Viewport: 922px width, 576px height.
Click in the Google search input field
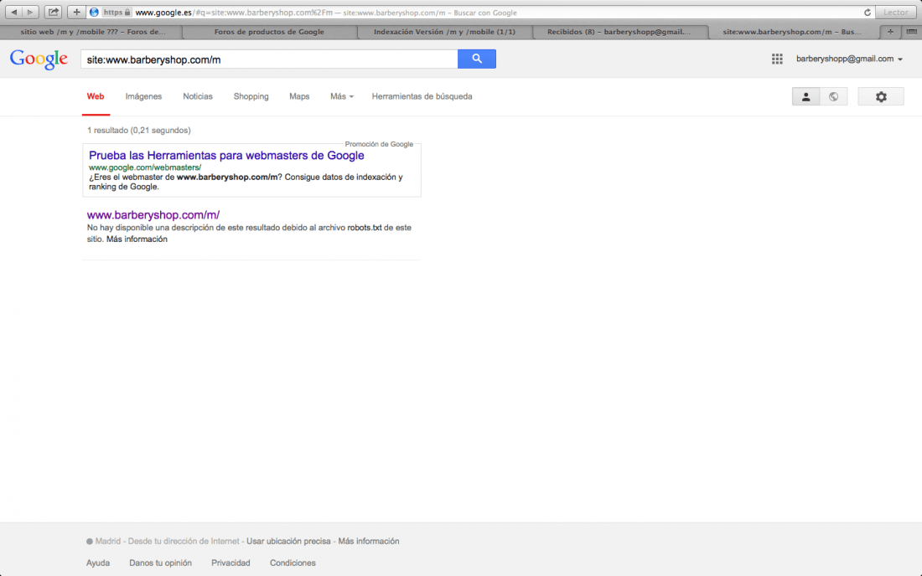click(x=269, y=59)
